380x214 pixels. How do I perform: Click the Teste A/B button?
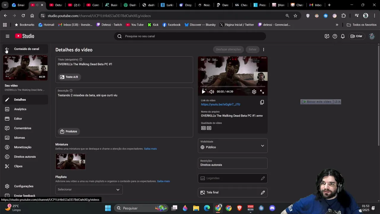point(69,77)
